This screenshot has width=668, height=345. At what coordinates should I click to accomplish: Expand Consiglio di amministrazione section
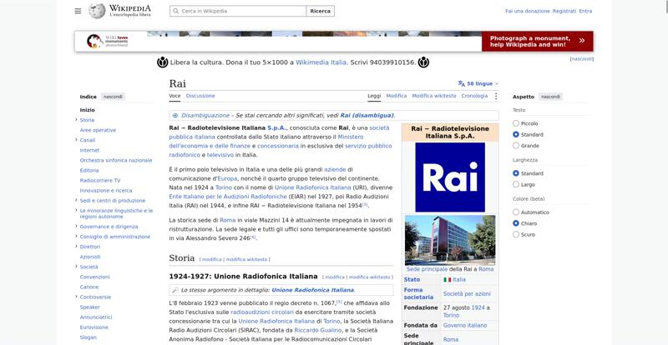76,237
